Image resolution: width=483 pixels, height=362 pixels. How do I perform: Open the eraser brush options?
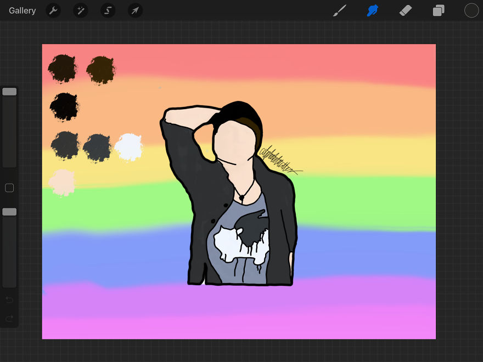(x=406, y=10)
